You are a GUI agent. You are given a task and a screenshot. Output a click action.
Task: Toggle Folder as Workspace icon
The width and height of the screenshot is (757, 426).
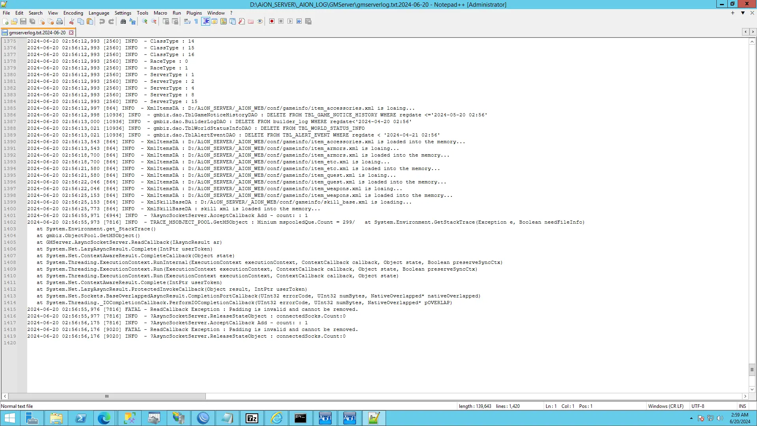[251, 21]
